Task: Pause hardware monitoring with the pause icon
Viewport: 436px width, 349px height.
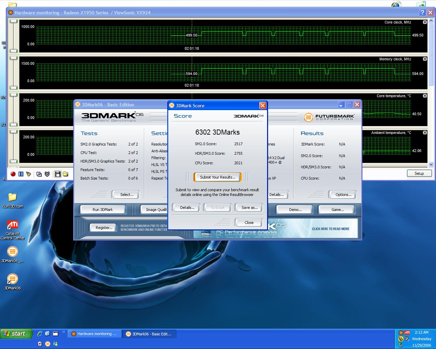Action: 21,174
